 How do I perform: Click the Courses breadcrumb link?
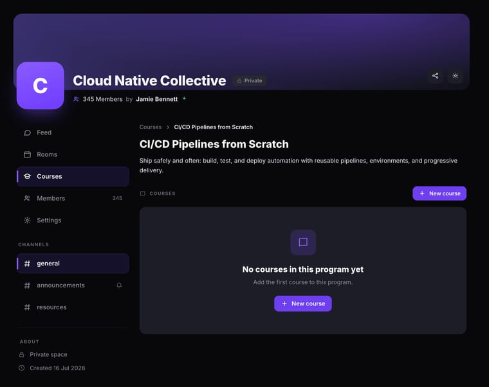[151, 127]
